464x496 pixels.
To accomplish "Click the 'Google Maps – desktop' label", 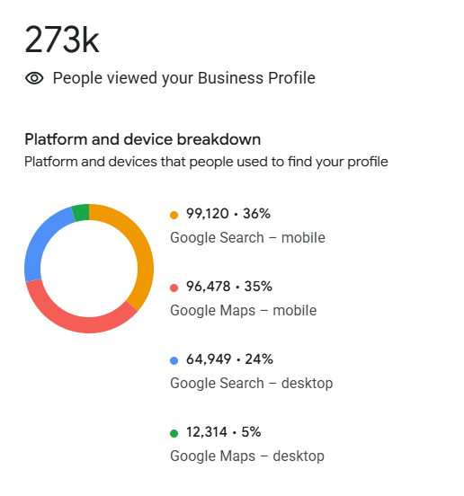I will 247,456.
